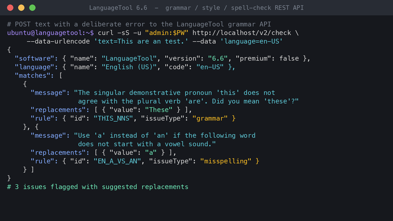This screenshot has height=221, width=393.
Task: Click the http://localhost/v2/check URL
Action: coord(242,33)
